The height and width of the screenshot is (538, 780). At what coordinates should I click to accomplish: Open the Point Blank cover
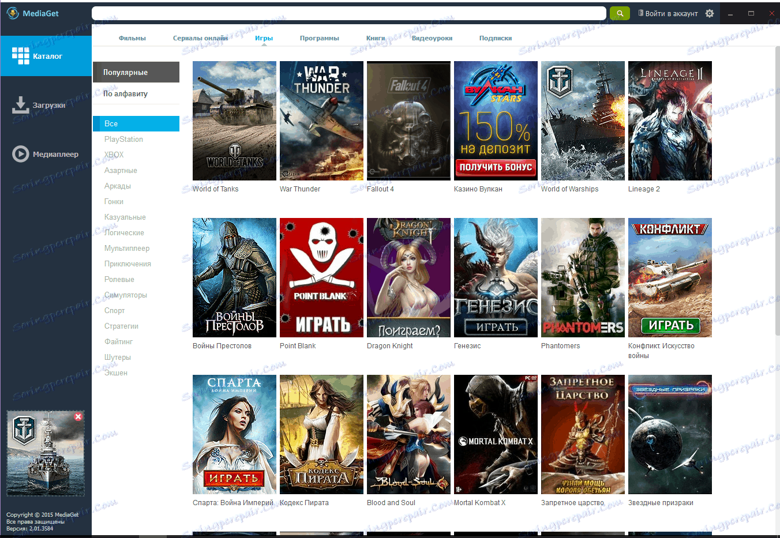point(321,277)
